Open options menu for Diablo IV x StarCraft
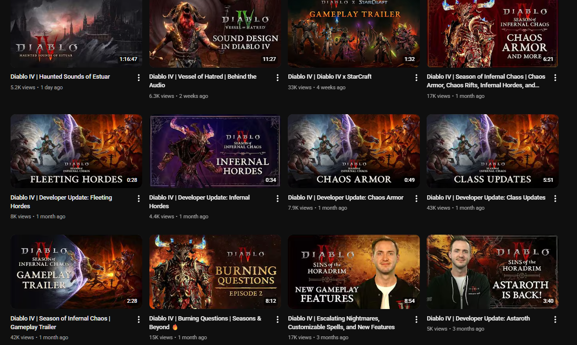Viewport: 577px width, 345px height. click(x=417, y=78)
